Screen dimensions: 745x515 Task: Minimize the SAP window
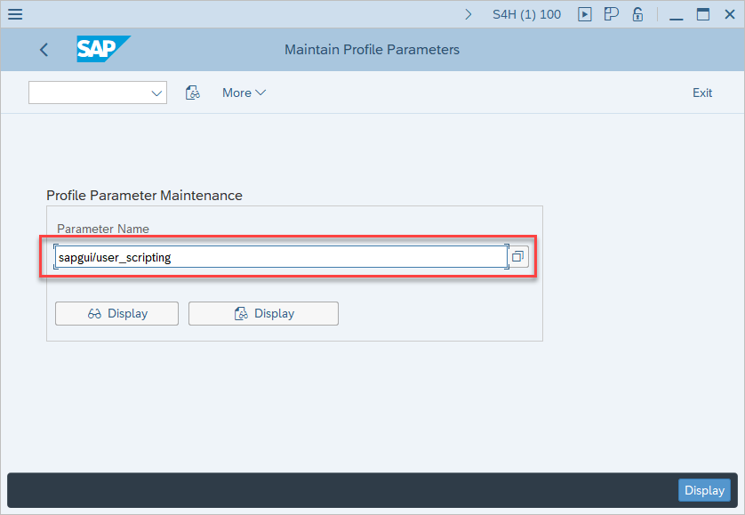pyautogui.click(x=677, y=14)
